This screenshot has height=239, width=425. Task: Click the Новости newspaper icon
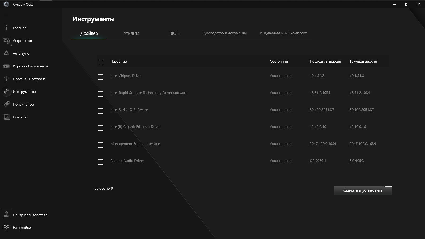click(6, 117)
